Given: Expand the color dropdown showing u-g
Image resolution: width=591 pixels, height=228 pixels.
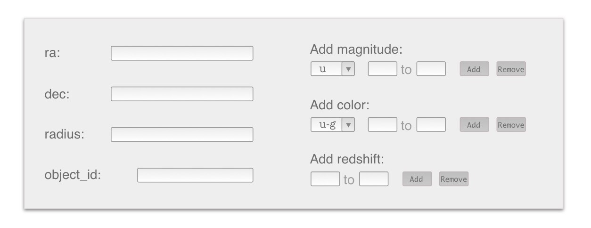Looking at the screenshot, I should click(x=332, y=125).
